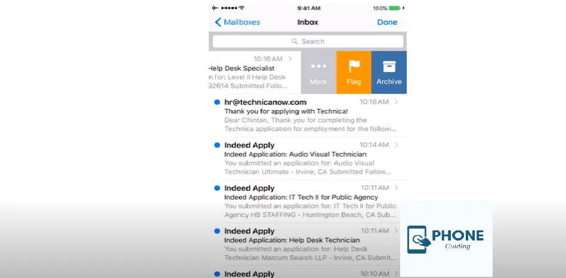
Task: Expand chevron next to 10:10 AM
Action: pos(396,273)
